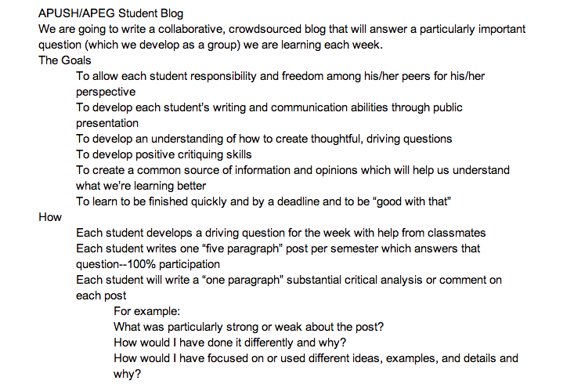Click the 'For example:' line
The height and width of the screenshot is (388, 581).
coord(146,311)
